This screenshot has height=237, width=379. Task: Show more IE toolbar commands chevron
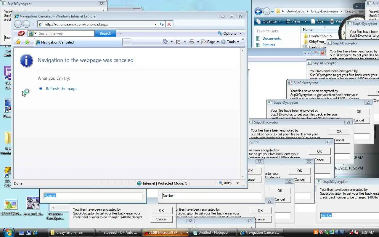point(243,39)
